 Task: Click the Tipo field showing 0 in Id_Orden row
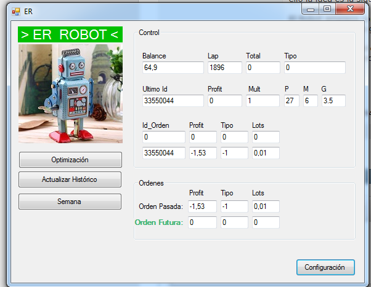coord(234,137)
